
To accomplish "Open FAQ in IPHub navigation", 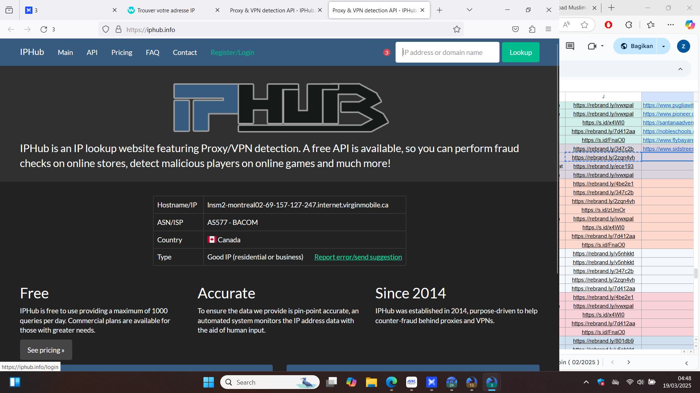I will (152, 52).
